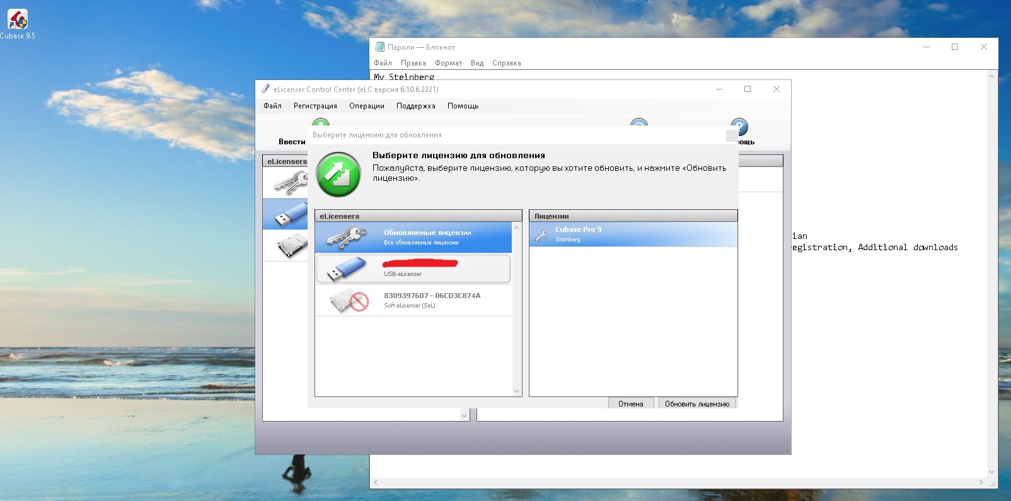Image resolution: width=1011 pixels, height=501 pixels.
Task: Click disabled hard drive icon for Soft-eLicenser
Action: [349, 301]
